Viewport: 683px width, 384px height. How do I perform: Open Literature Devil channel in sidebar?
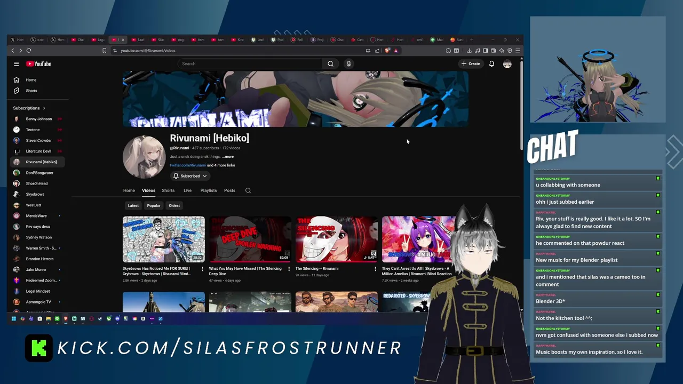pos(38,151)
